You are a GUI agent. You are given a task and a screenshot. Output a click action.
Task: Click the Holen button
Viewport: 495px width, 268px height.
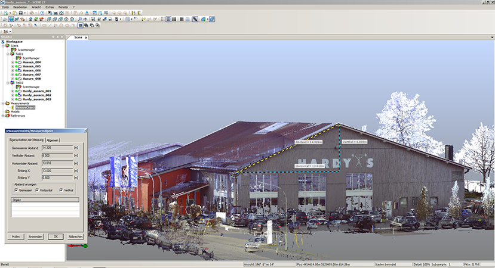(x=16, y=236)
